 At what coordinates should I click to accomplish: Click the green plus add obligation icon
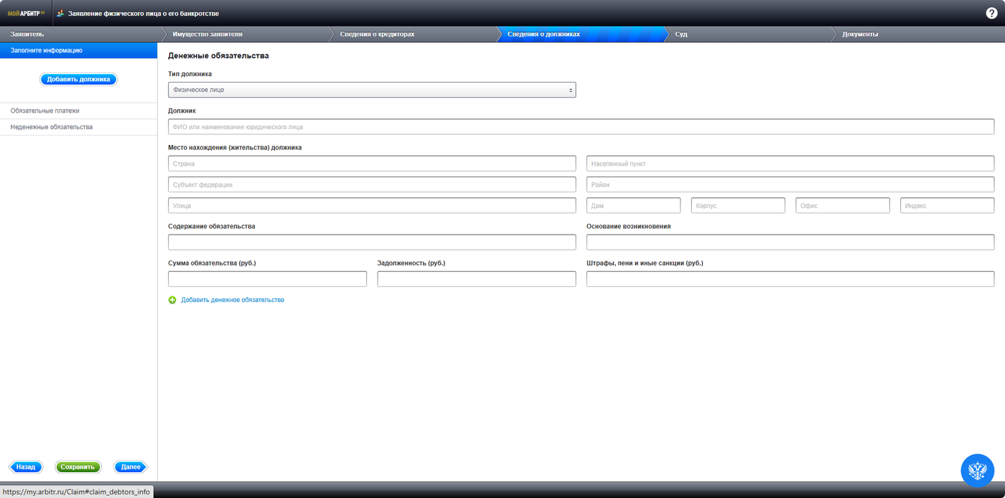[172, 300]
